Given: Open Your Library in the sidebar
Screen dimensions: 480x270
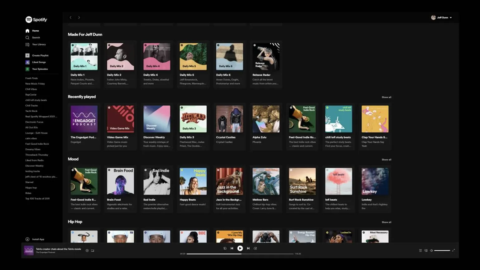Looking at the screenshot, I should (39, 45).
